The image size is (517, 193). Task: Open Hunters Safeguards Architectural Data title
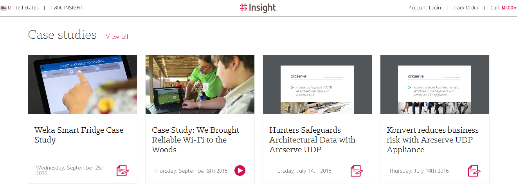pyautogui.click(x=312, y=140)
